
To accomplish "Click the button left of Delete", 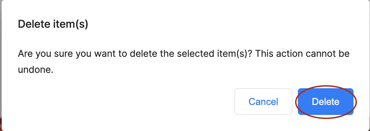I will tap(263, 102).
